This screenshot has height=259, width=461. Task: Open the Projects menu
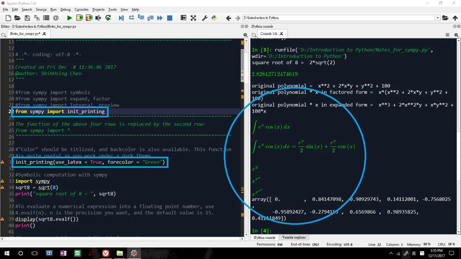point(99,10)
